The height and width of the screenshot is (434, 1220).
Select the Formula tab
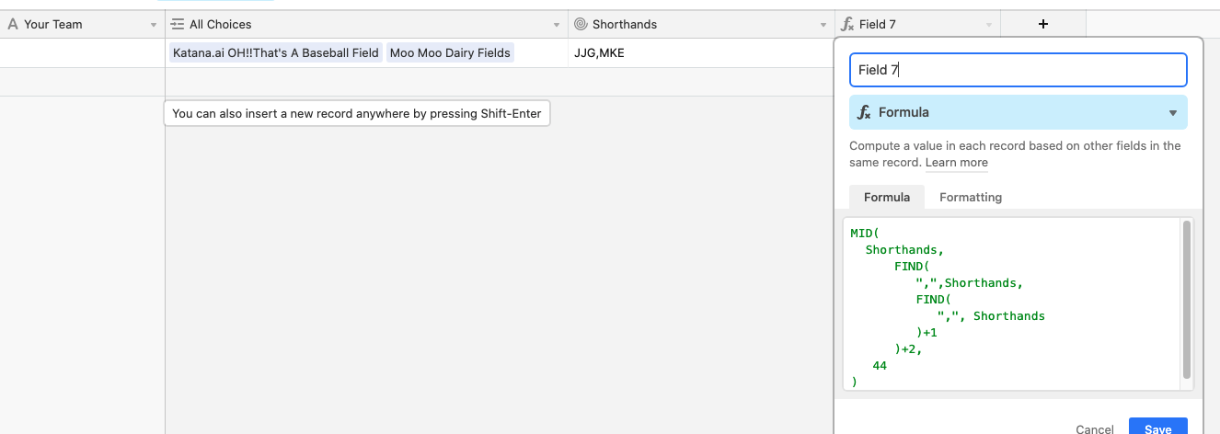tap(887, 197)
